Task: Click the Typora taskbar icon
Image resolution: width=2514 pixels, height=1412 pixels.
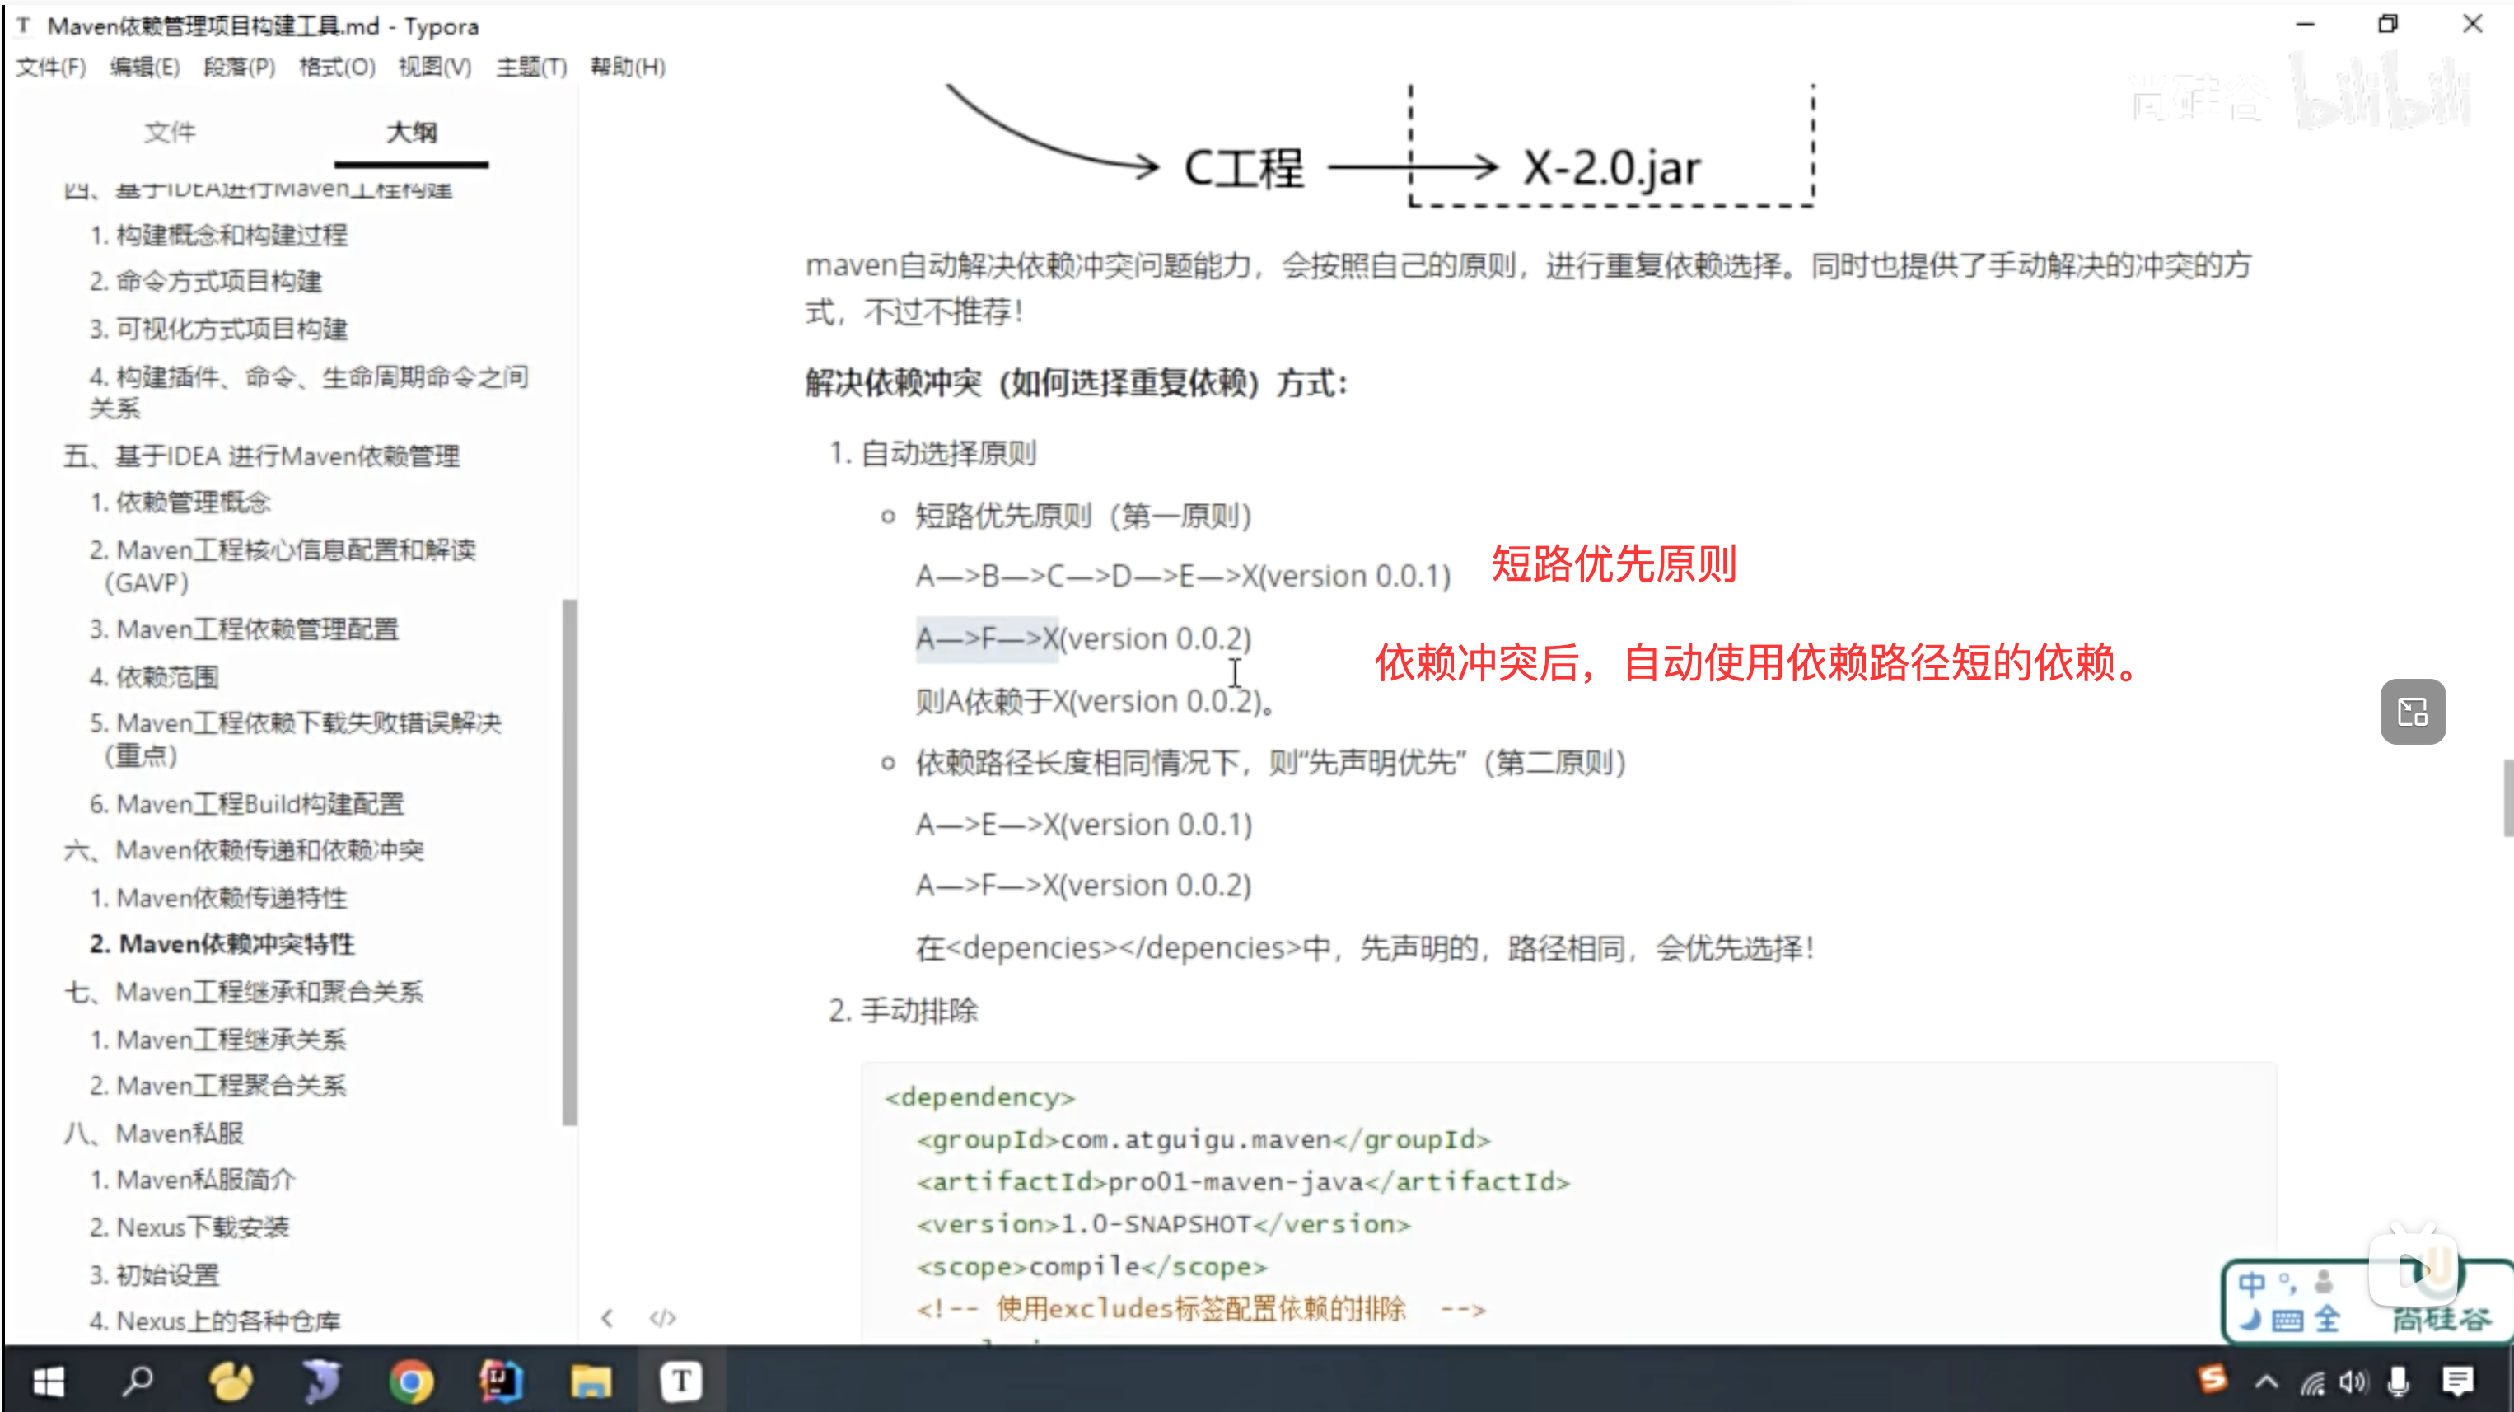Action: (x=681, y=1381)
